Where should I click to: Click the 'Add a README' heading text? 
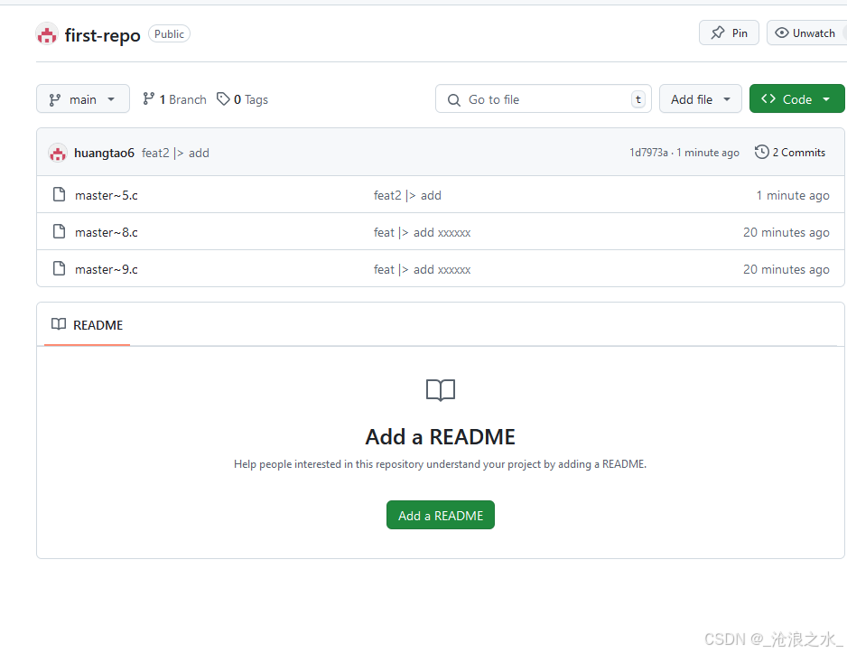point(441,436)
